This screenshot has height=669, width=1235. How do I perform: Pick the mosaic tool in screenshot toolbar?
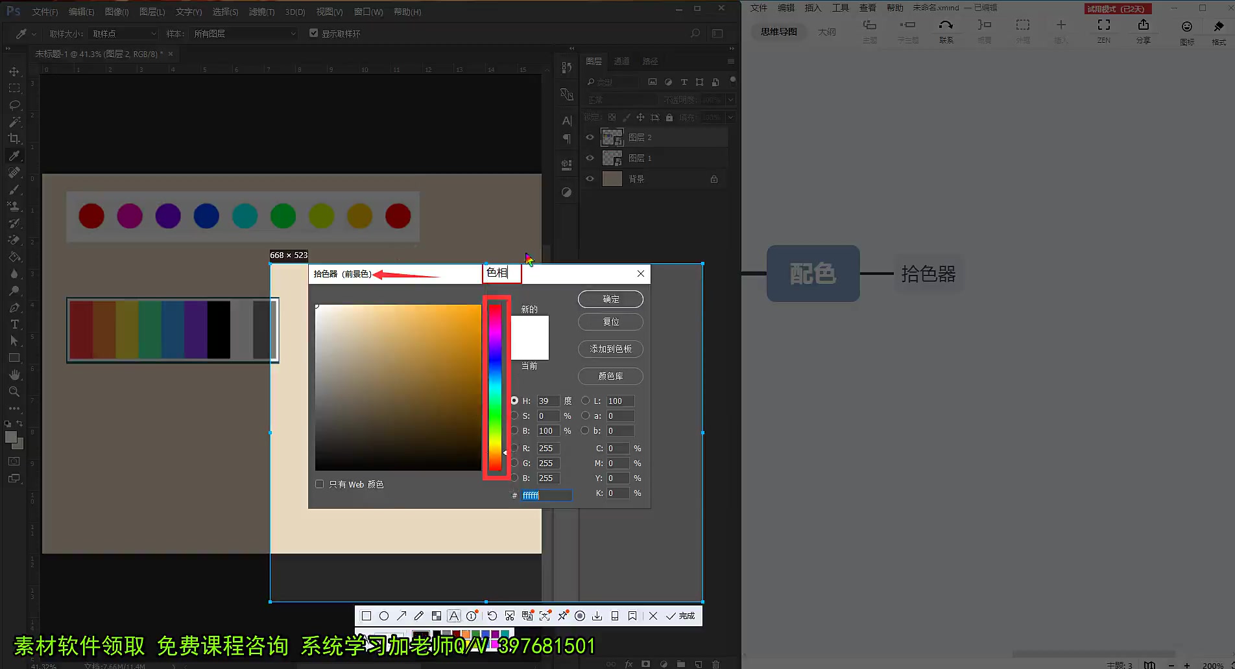(437, 616)
